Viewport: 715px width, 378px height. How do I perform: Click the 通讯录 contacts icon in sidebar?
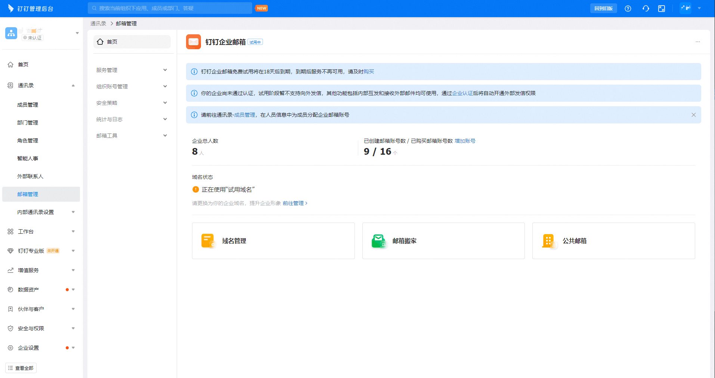pos(10,85)
